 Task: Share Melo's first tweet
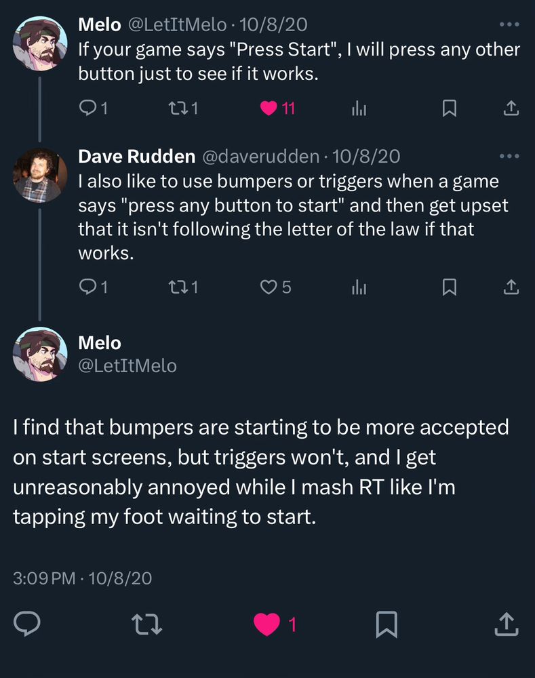click(512, 108)
